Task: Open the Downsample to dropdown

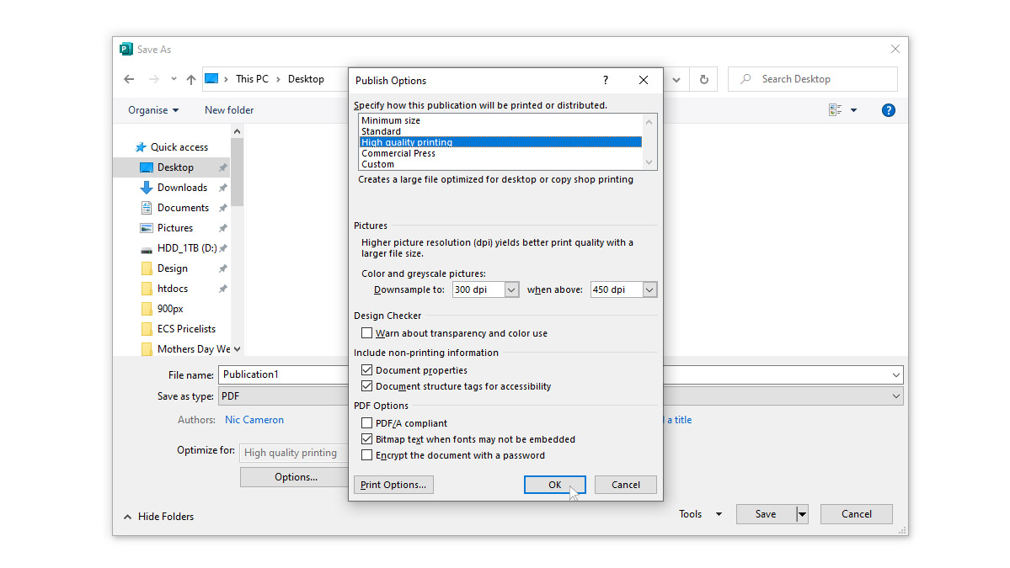Action: pyautogui.click(x=513, y=289)
